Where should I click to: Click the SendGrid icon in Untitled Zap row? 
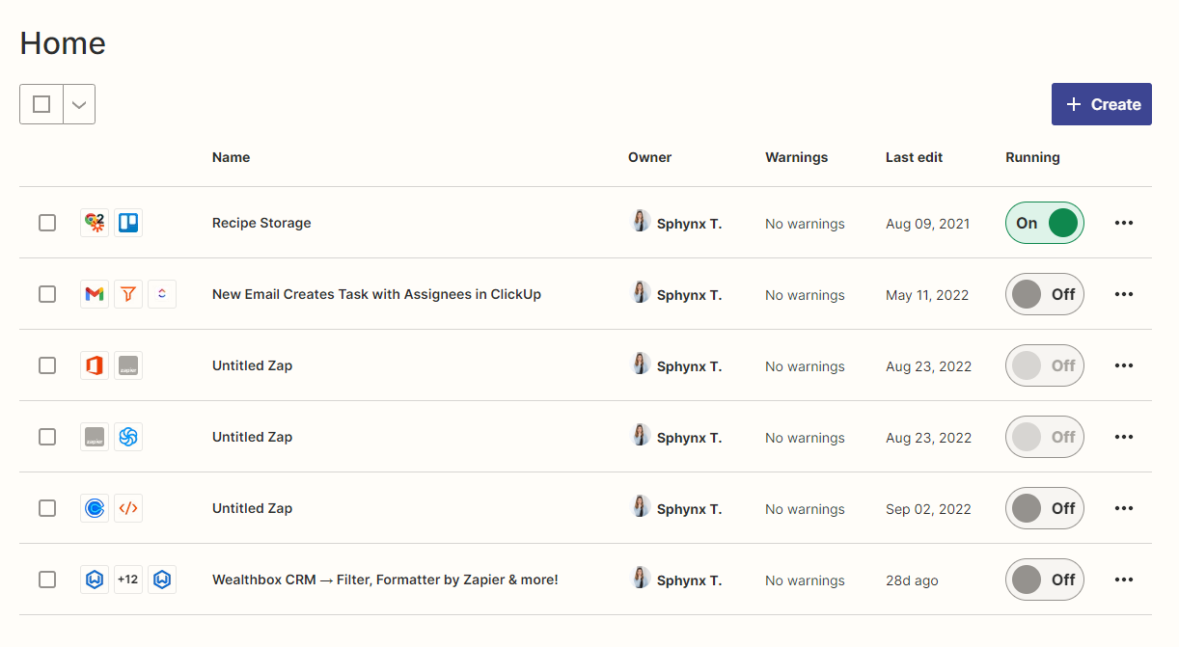(x=128, y=437)
